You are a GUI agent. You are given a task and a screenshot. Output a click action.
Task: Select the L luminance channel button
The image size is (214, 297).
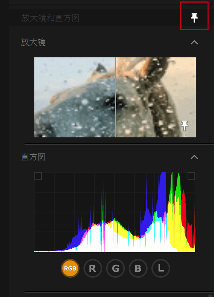pos(161,268)
